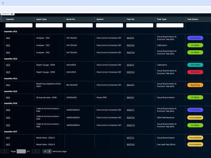Focus the System filter field
Screen dimensions: 211x158
[x=110, y=25]
